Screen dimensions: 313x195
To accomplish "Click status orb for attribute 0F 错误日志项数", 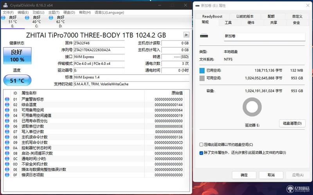I will (7, 175).
